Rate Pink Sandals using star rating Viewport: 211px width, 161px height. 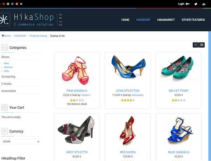point(77,100)
